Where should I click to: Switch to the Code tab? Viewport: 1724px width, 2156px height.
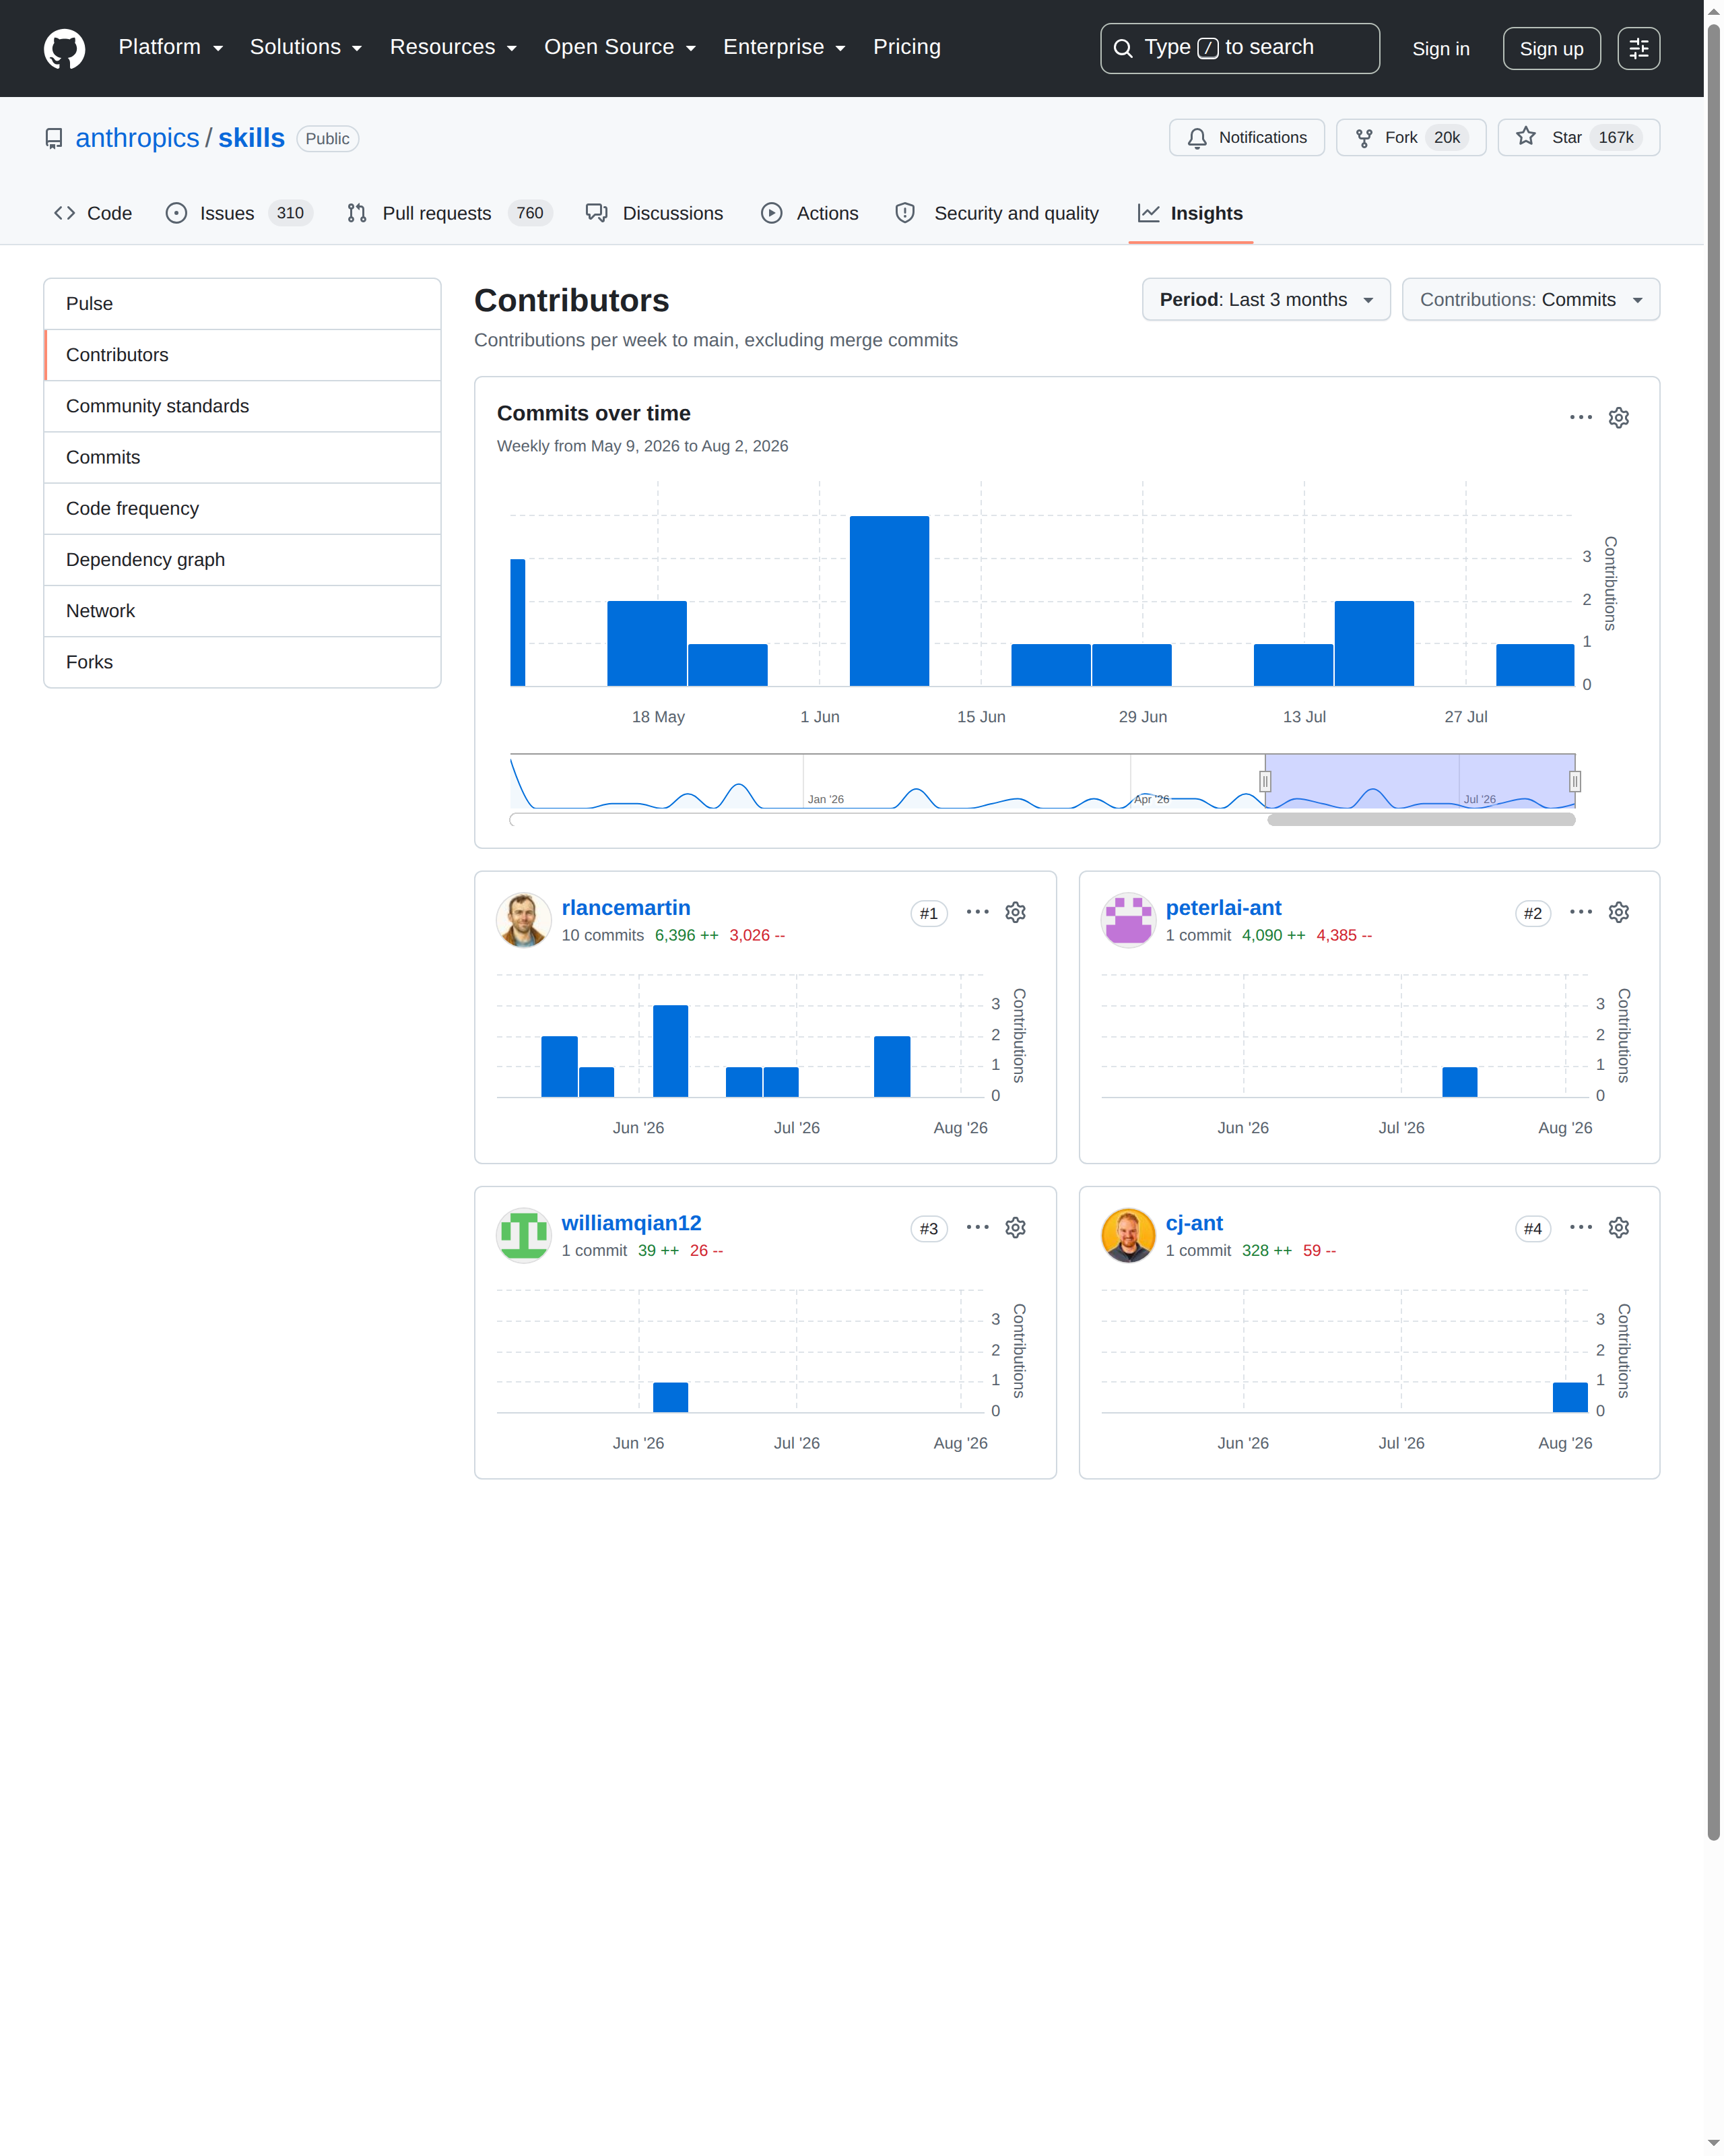click(x=93, y=213)
